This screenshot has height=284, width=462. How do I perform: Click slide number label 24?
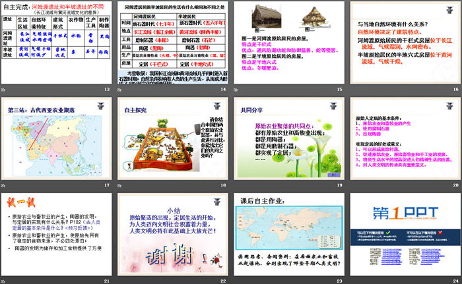[x=456, y=281]
